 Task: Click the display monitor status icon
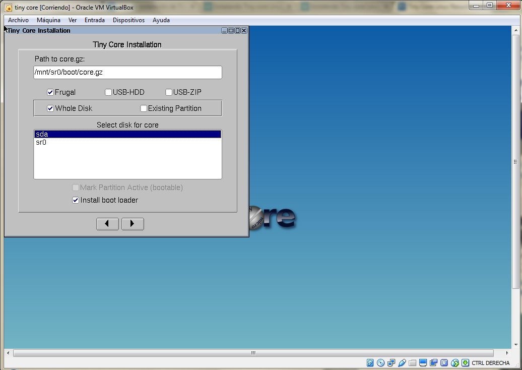423,363
